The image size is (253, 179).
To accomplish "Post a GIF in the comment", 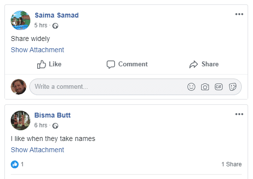I will tap(219, 87).
